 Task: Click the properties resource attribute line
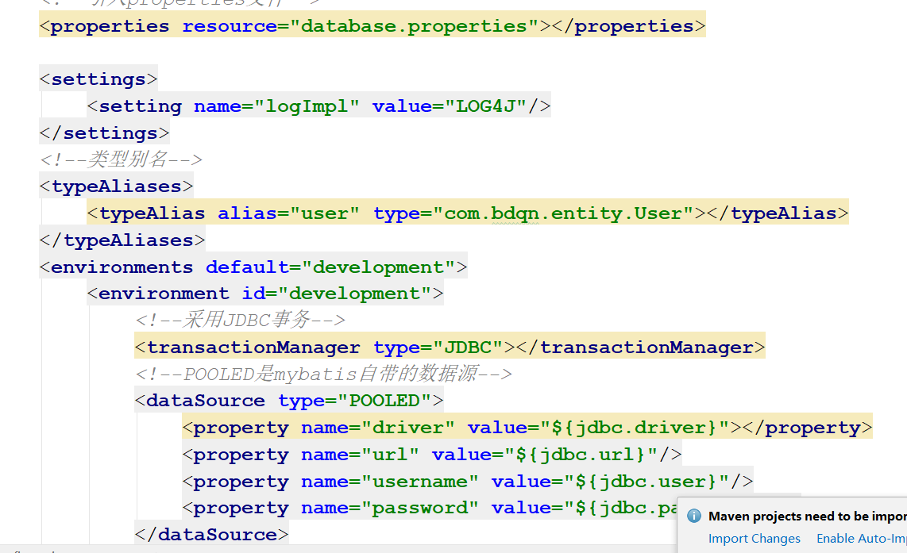coord(372,26)
